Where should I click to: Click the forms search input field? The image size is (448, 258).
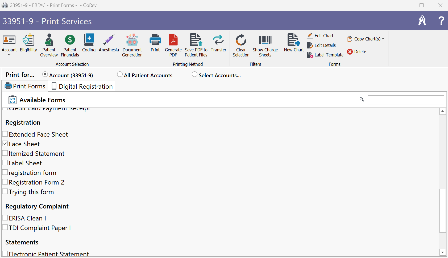406,100
